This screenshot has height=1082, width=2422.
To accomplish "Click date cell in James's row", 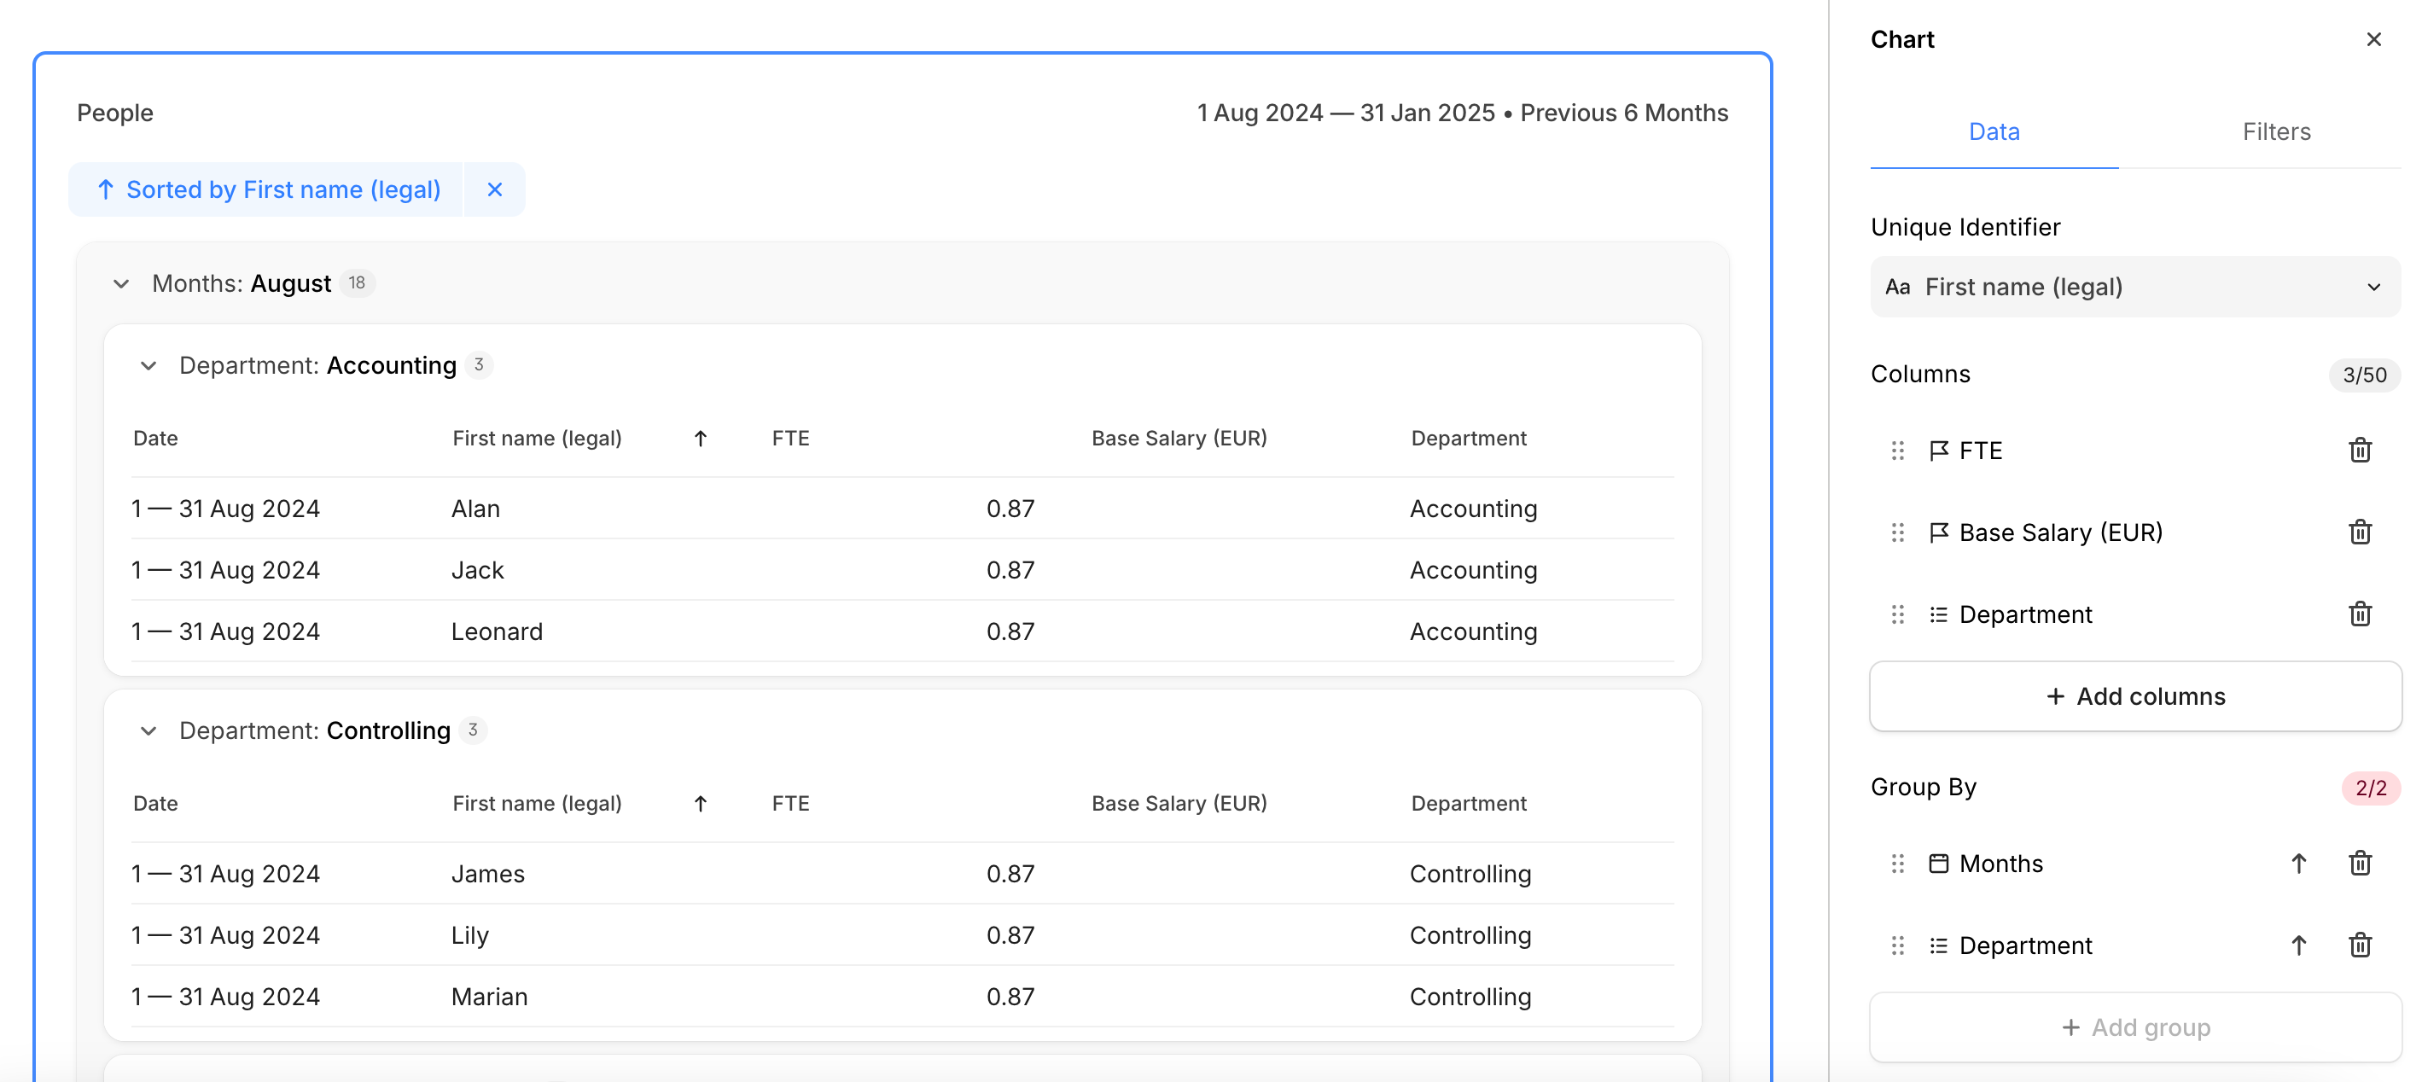I will click(225, 875).
